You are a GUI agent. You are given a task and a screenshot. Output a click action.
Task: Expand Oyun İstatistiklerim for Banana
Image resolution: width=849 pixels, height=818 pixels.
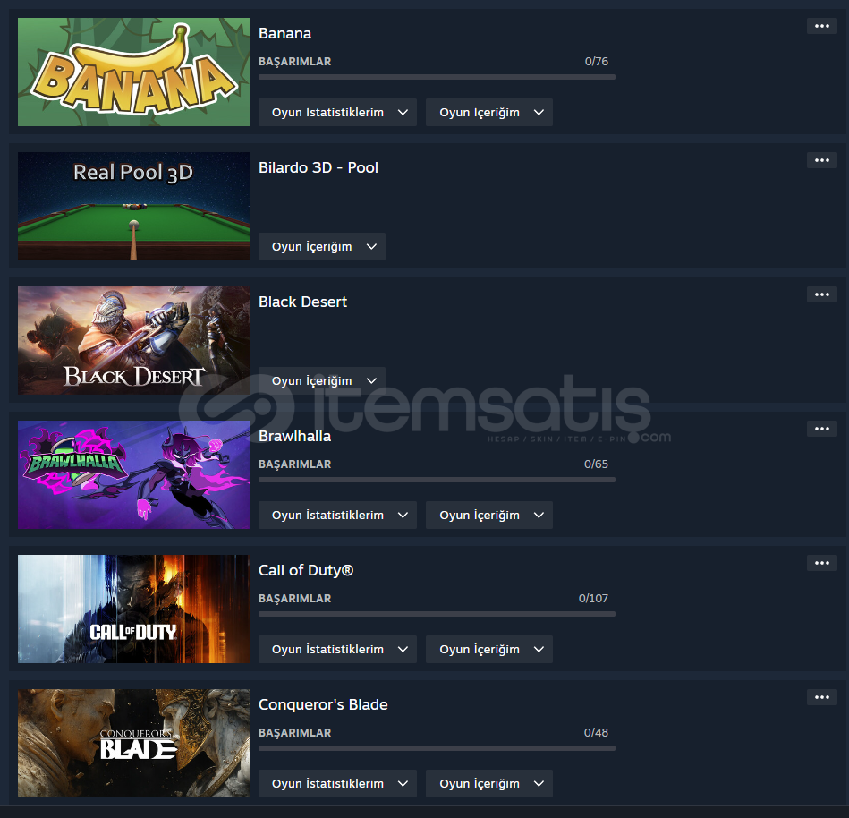[x=337, y=112]
